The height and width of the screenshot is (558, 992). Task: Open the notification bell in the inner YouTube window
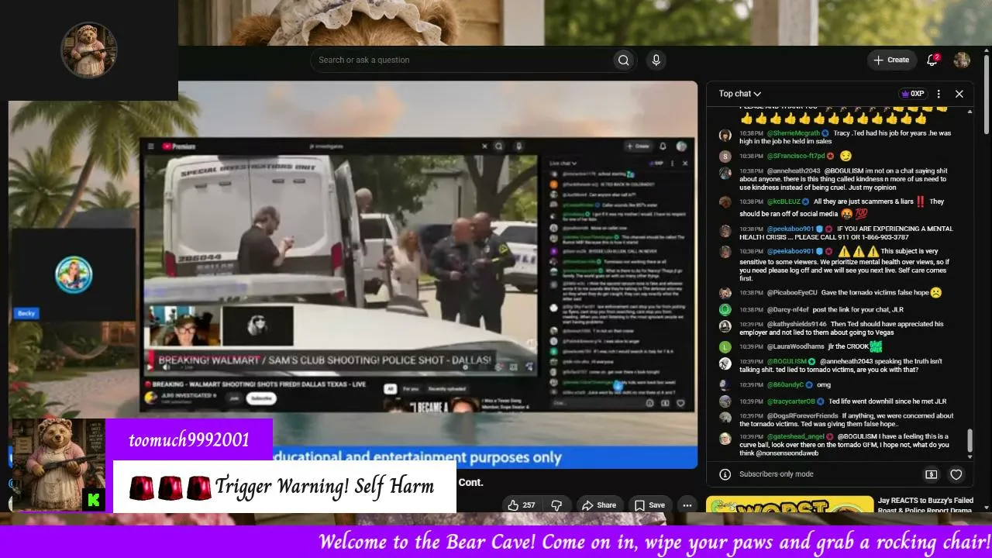click(663, 146)
